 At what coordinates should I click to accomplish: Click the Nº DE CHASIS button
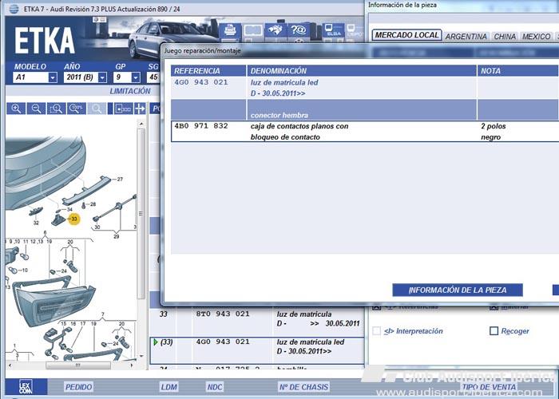coord(303,387)
